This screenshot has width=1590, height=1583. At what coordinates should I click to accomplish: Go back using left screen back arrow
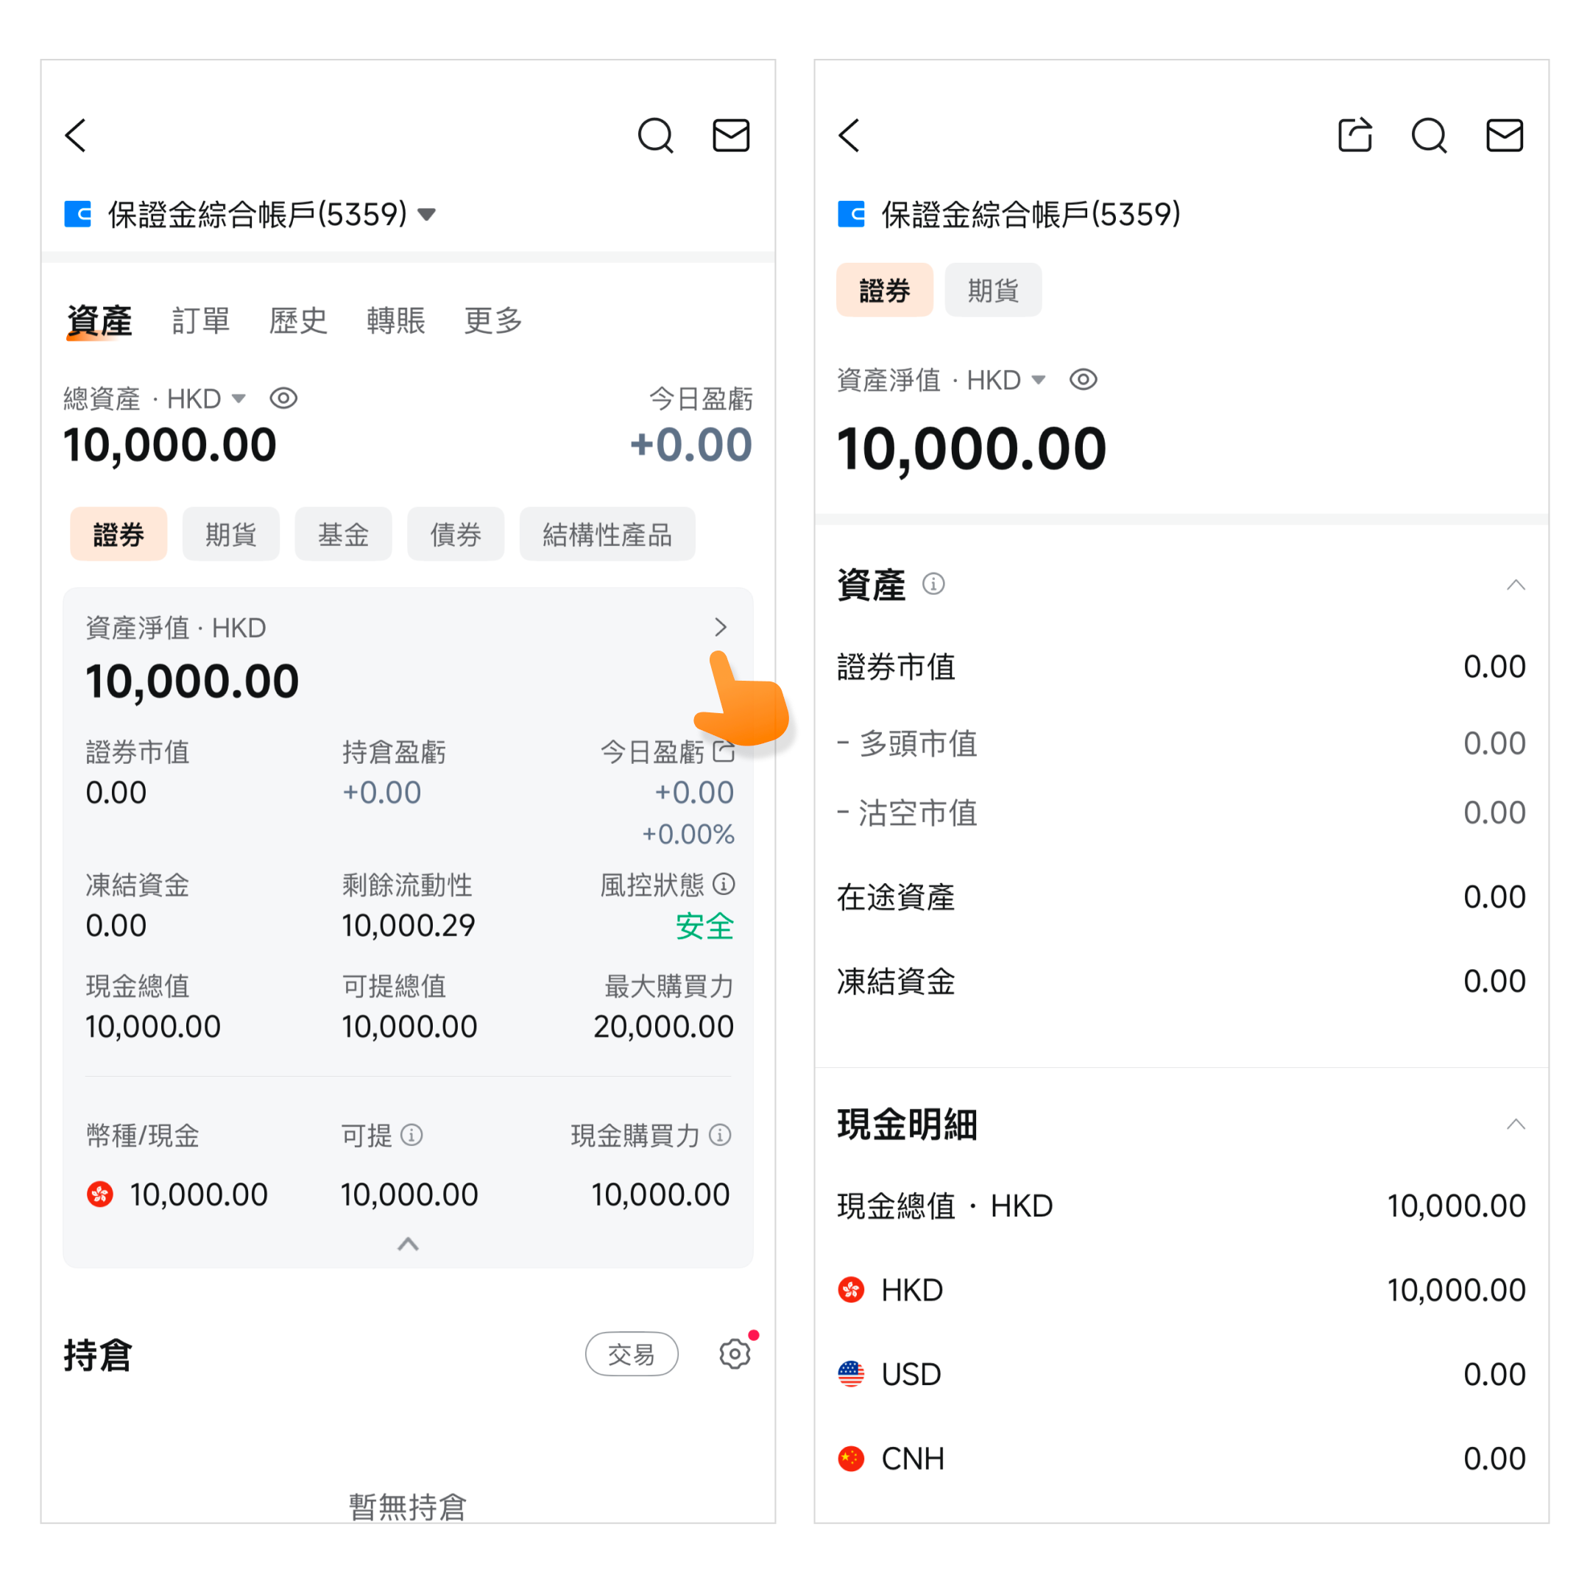tap(76, 135)
